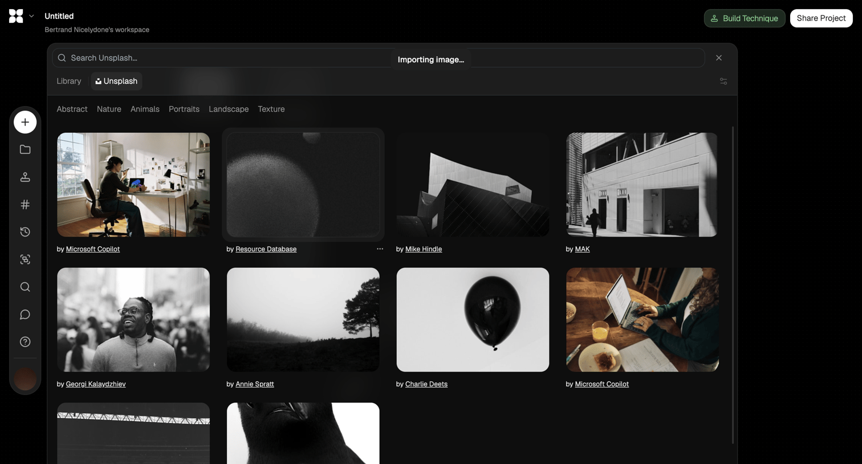Open the Mike Hindle author link

pyautogui.click(x=424, y=249)
